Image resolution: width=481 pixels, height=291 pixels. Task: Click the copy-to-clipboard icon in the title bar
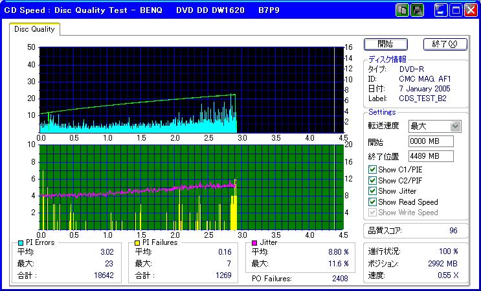tap(402, 10)
